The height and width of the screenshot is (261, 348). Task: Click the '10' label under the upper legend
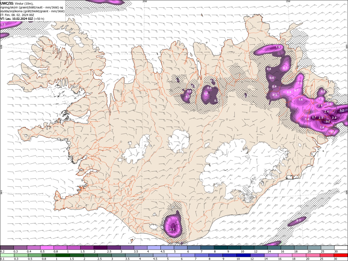point(242,251)
